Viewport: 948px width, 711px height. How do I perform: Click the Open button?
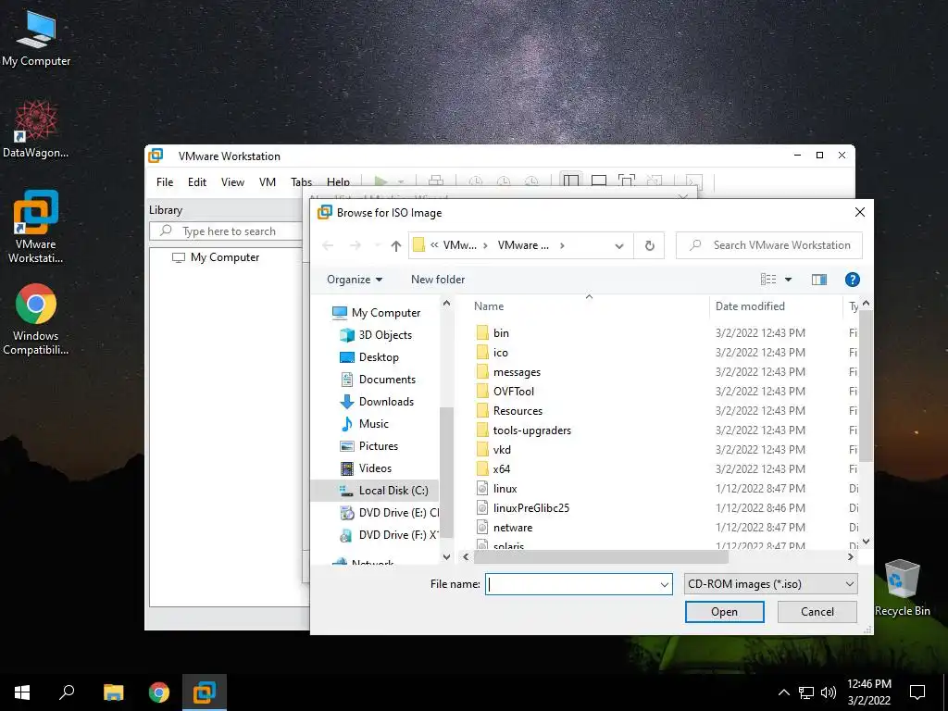(724, 612)
